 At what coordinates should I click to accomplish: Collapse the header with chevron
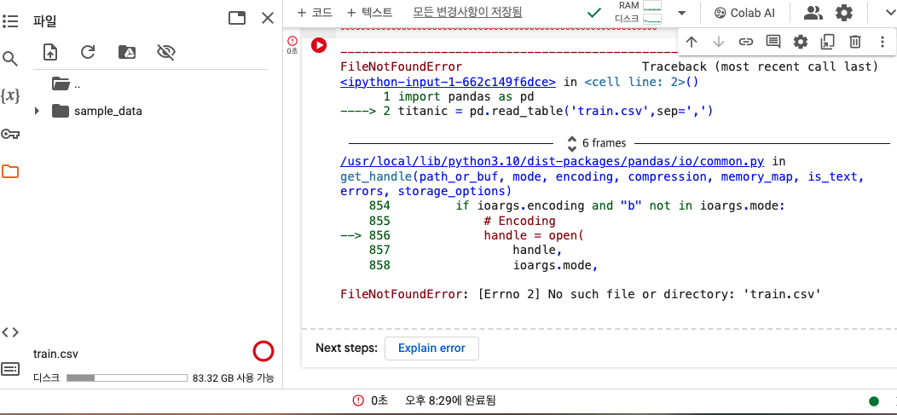pos(890,13)
